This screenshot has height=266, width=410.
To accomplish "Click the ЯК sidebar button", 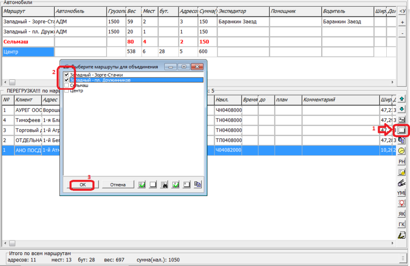I will [402, 214].
